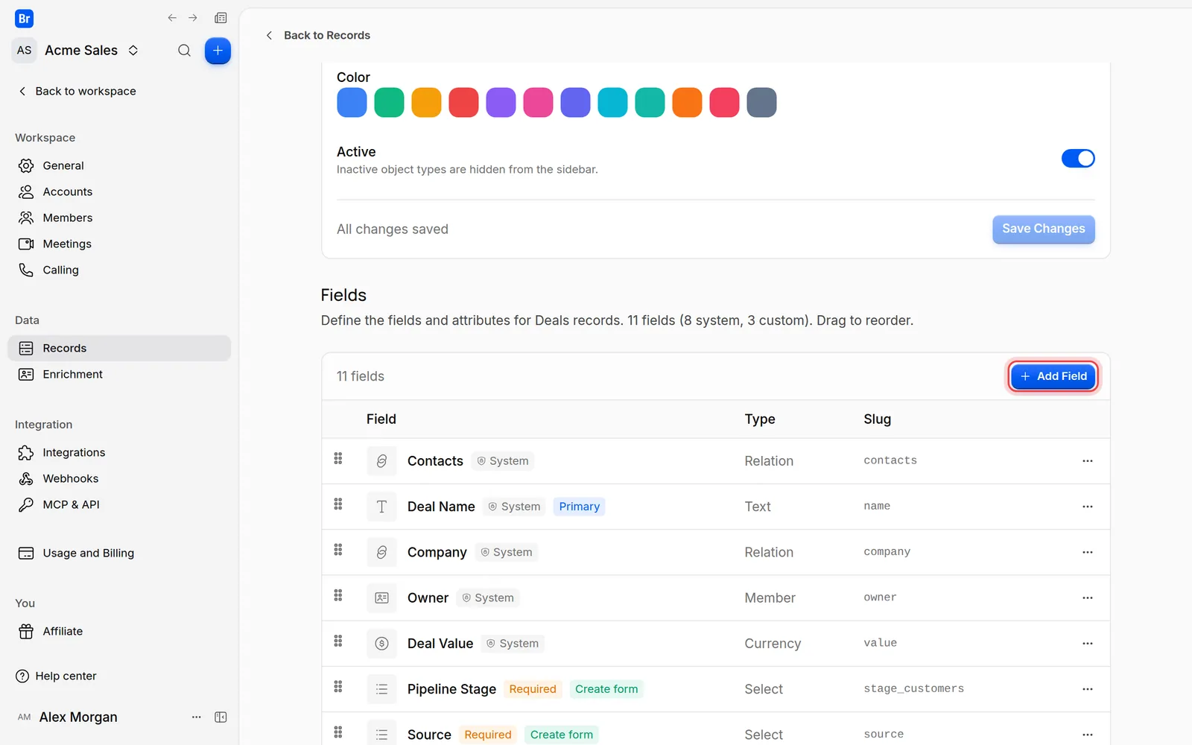The image size is (1192, 745).
Task: Open the three-dot menu for Deal Value
Action: pos(1088,644)
